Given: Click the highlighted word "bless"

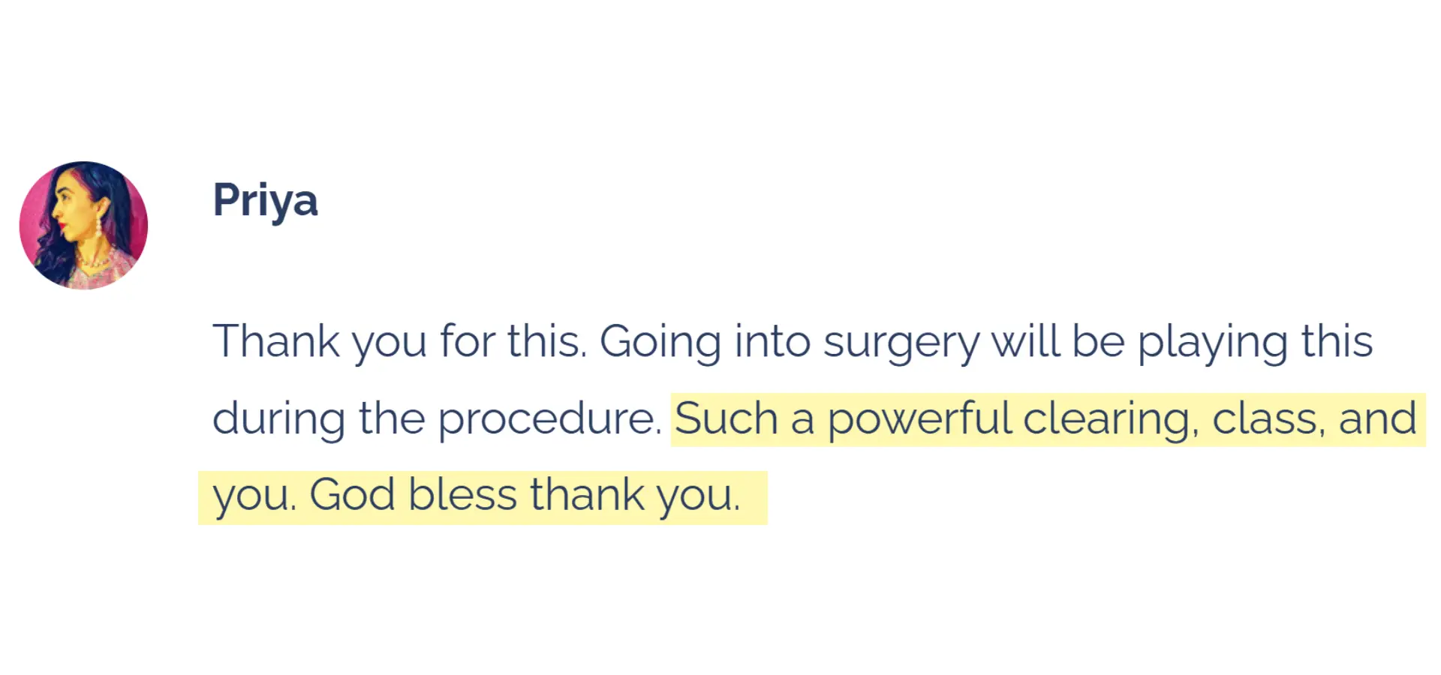Looking at the screenshot, I should pos(463,495).
